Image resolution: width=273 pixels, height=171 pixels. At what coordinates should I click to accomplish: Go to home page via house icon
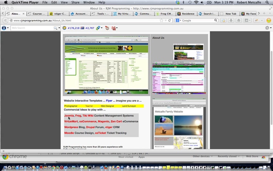pos(239,20)
